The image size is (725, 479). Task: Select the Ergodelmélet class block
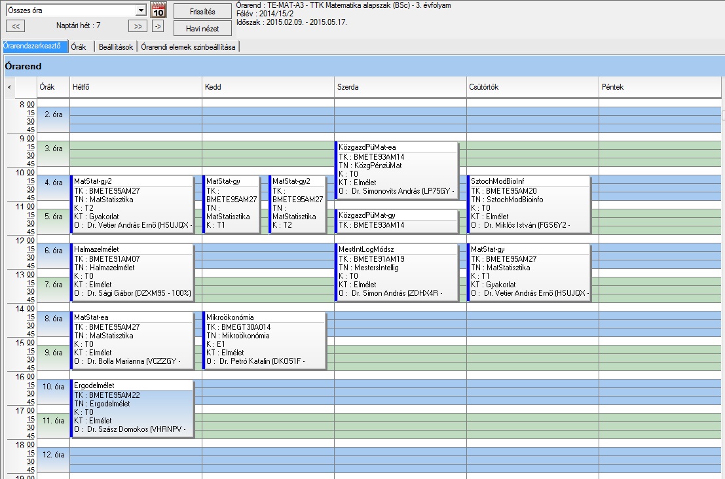click(132, 408)
